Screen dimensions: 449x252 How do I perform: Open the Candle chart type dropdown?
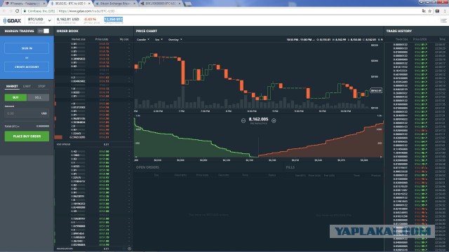coord(143,39)
